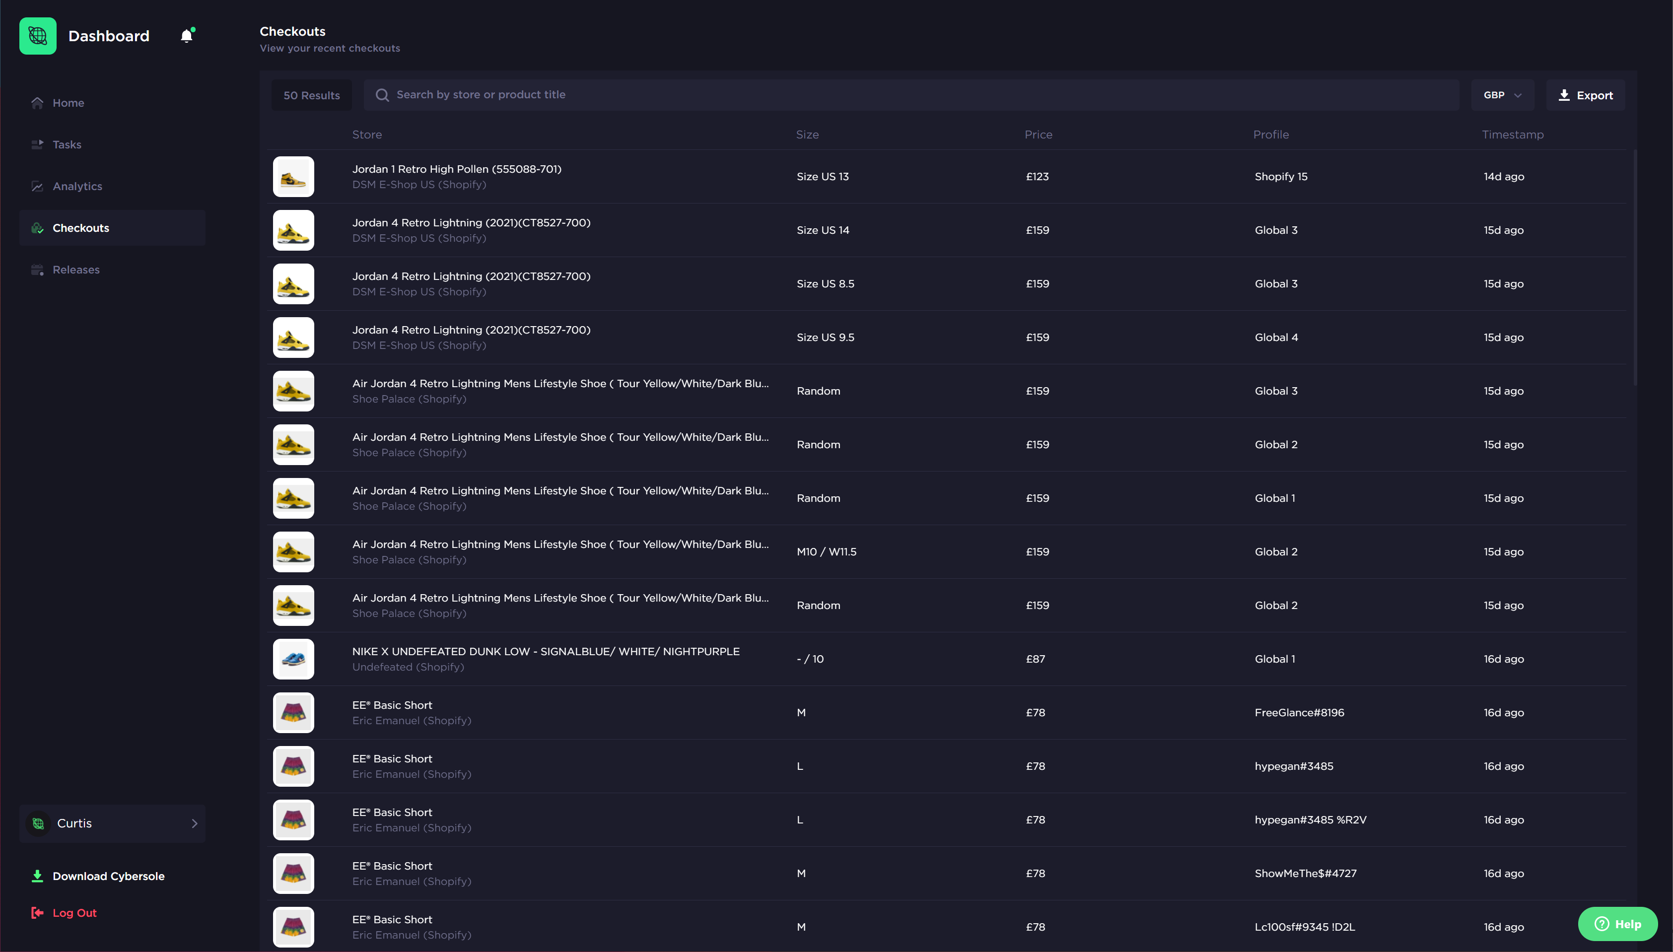Screen dimensions: 1673x952
Task: Click the search magnifier icon
Action: pyautogui.click(x=382, y=95)
